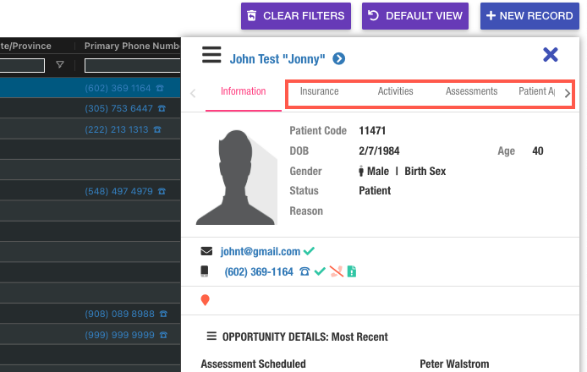Open the Activities tab
Viewport: 587px width, 372px height.
pos(395,91)
